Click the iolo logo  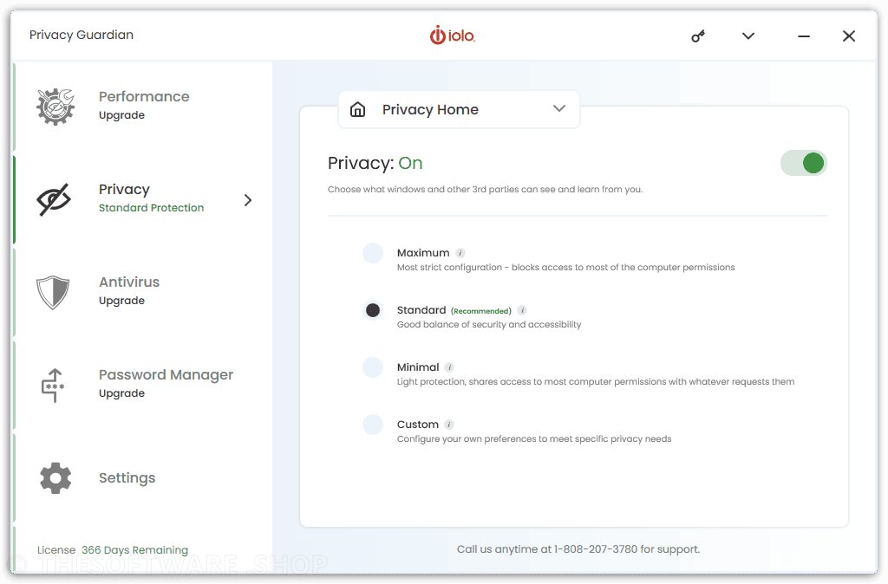point(452,36)
